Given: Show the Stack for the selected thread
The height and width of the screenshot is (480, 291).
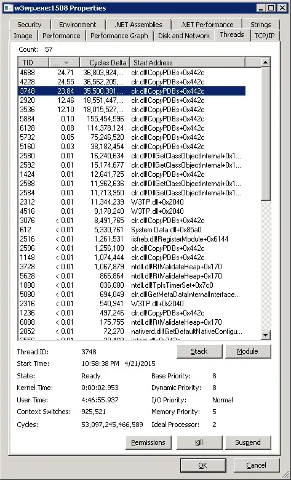Looking at the screenshot, I should click(199, 351).
